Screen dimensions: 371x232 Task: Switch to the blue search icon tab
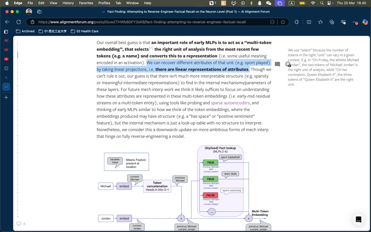point(6,78)
